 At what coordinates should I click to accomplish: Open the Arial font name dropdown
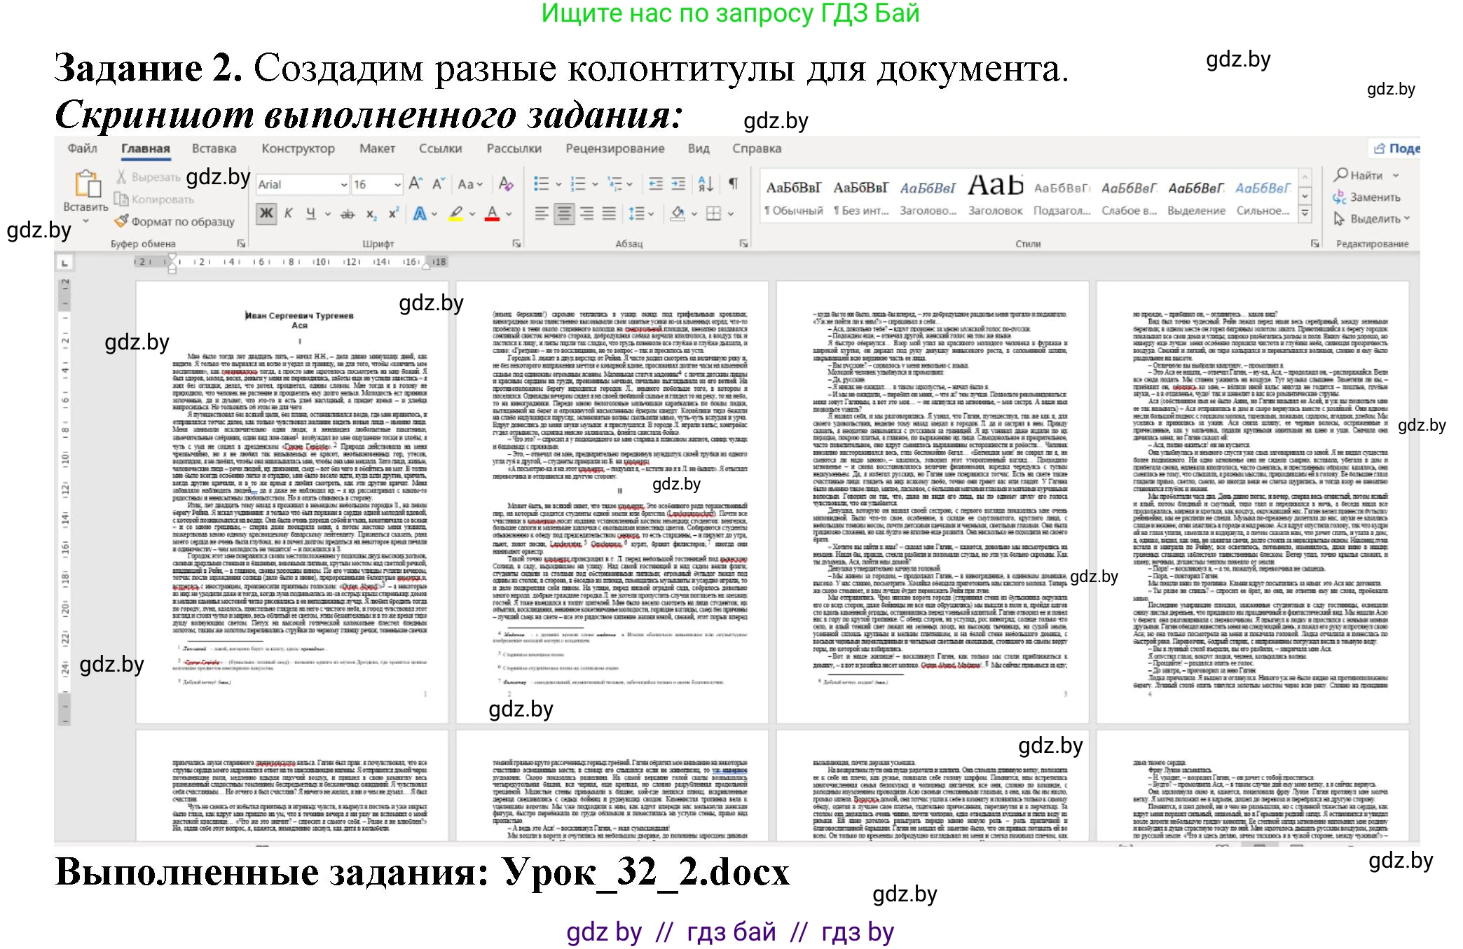click(344, 184)
